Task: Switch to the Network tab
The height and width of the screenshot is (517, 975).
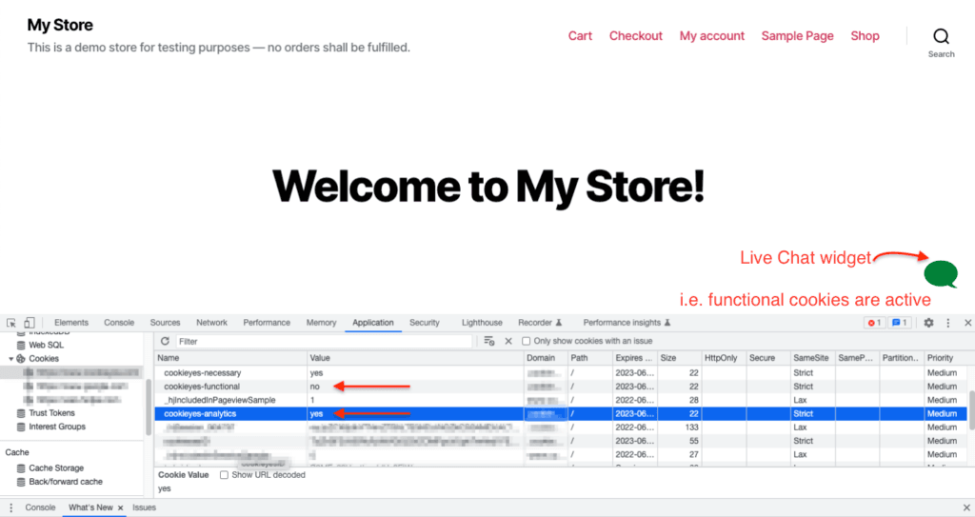Action: coord(211,323)
